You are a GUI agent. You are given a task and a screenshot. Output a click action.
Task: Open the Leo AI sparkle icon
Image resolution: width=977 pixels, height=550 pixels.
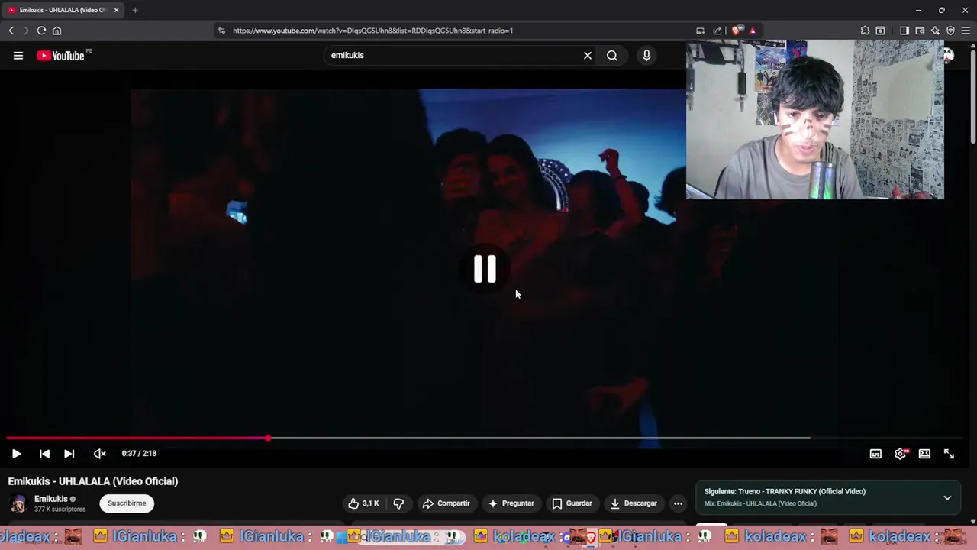point(935,31)
